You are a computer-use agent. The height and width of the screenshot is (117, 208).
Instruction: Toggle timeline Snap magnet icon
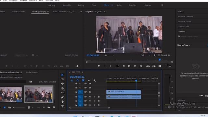(x=77, y=80)
